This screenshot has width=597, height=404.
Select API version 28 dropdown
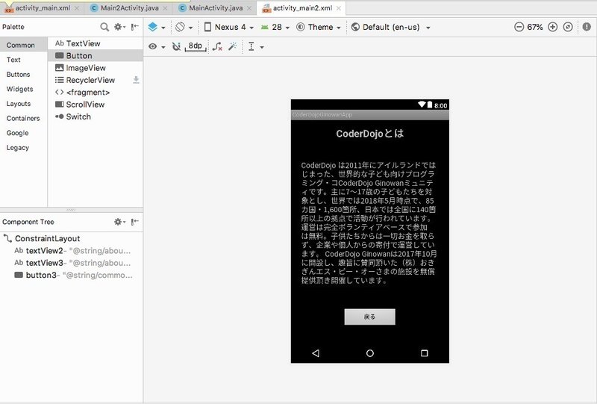pos(275,27)
